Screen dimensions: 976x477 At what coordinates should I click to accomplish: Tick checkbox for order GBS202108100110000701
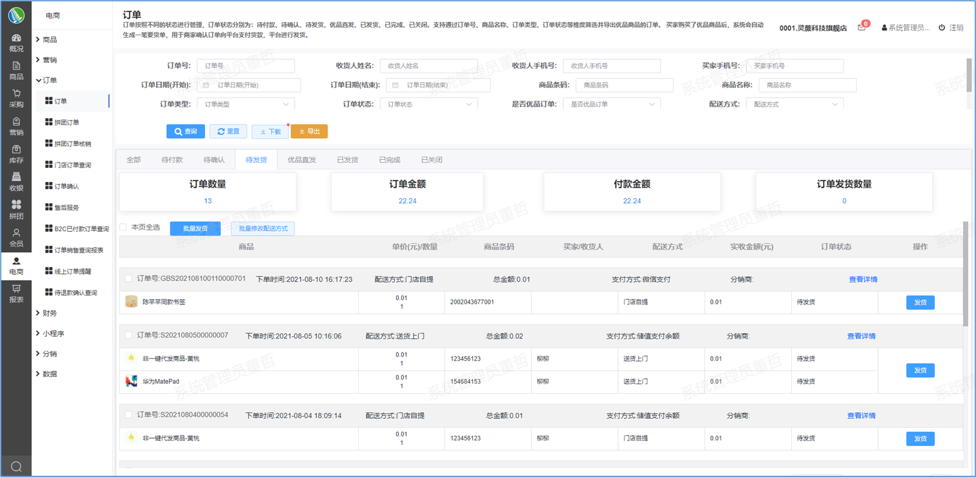pyautogui.click(x=128, y=279)
